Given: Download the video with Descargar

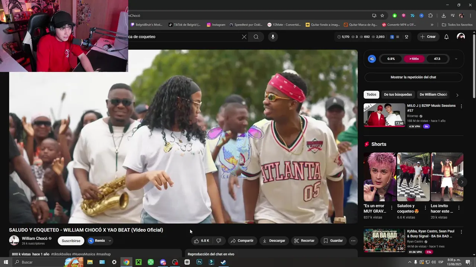Looking at the screenshot, I should click(x=274, y=241).
